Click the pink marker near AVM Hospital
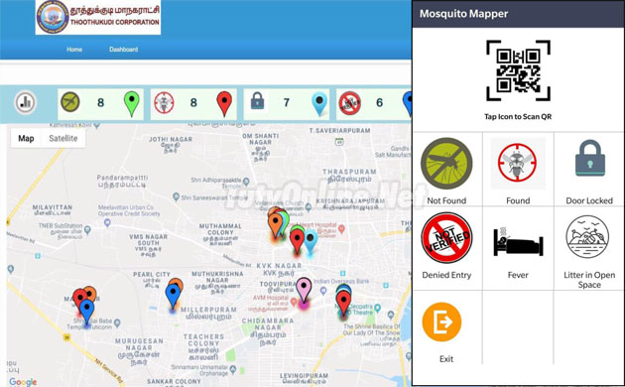Image resolution: width=625 pixels, height=387 pixels. (305, 291)
